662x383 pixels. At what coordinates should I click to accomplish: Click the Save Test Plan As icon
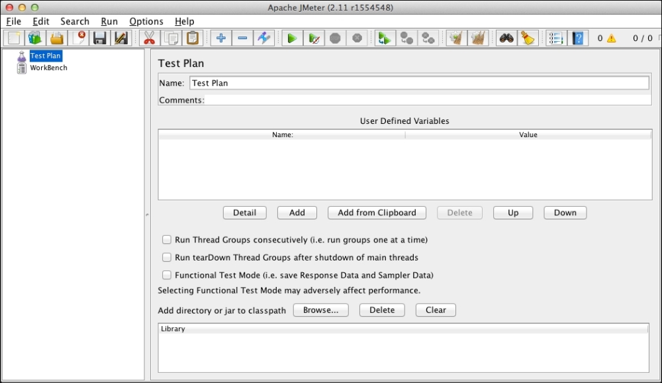pos(121,38)
